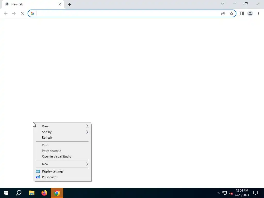Restore down the Chrome window

(x=246, y=4)
